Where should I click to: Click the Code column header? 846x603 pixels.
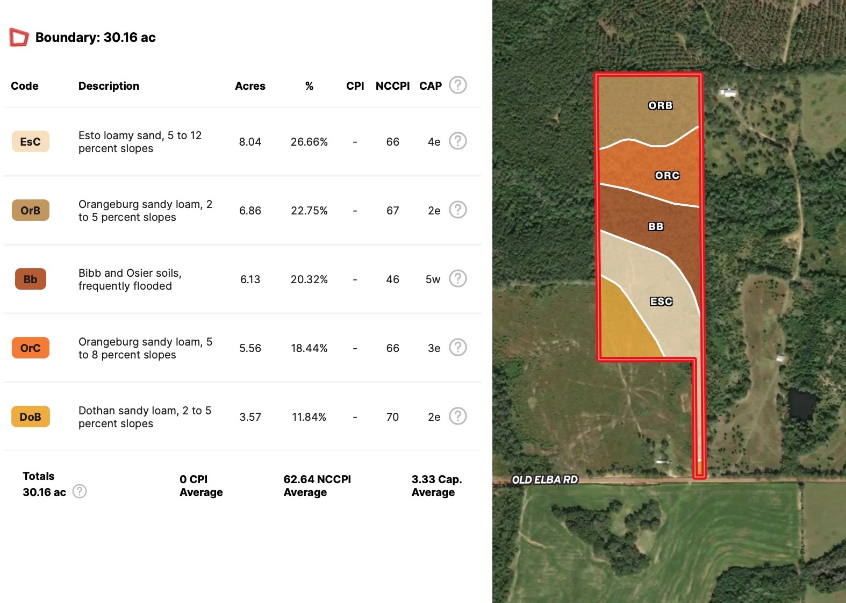25,86
